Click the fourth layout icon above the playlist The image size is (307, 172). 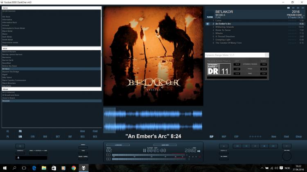[302, 8]
